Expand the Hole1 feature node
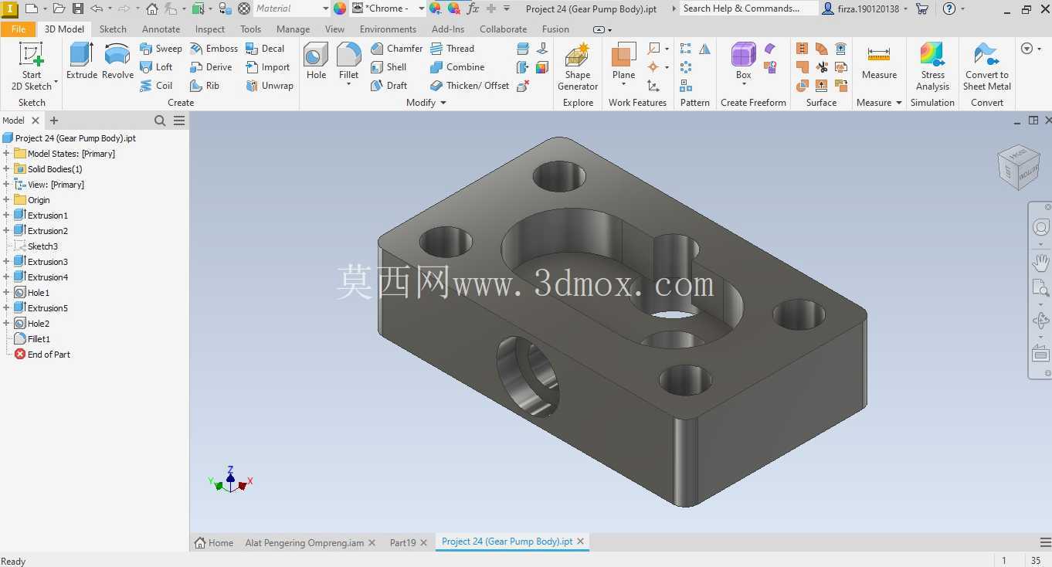 [6, 293]
